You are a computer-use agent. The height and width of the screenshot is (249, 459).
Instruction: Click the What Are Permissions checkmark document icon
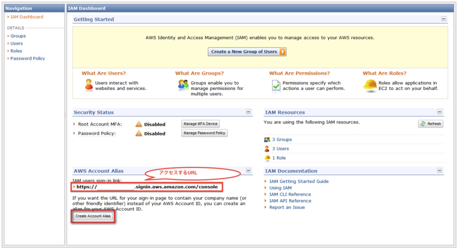276,86
